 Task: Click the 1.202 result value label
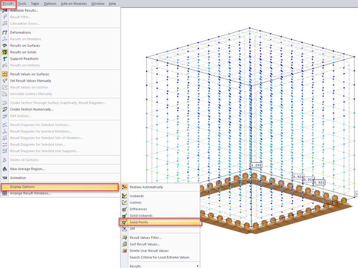pos(256,166)
